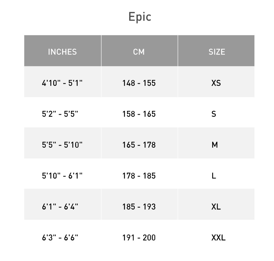This screenshot has height=261, width=274.
Task: Click the 5'10" - 6'1" height cell
Action: (62, 176)
